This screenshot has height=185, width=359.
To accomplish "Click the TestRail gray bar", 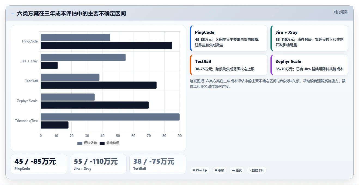I will 70,77.
